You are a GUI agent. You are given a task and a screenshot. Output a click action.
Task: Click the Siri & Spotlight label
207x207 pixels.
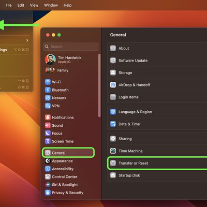point(65,185)
